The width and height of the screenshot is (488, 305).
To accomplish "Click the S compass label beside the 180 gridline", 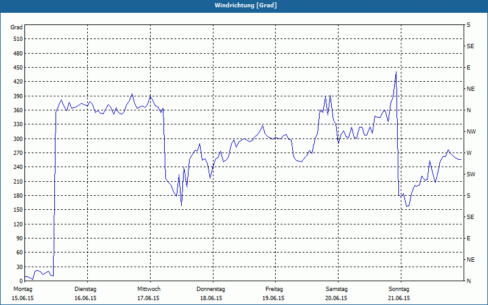I will pyautogui.click(x=468, y=196).
